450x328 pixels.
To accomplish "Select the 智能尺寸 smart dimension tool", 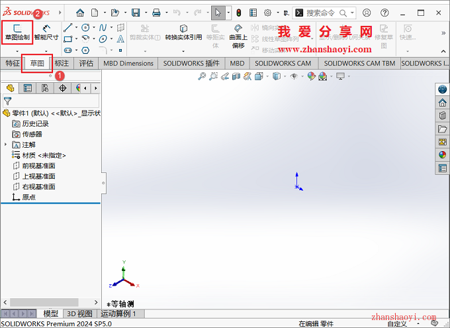I will click(46, 32).
